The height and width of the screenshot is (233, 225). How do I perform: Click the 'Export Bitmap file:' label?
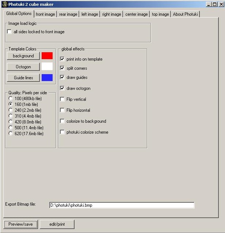tap(20, 204)
